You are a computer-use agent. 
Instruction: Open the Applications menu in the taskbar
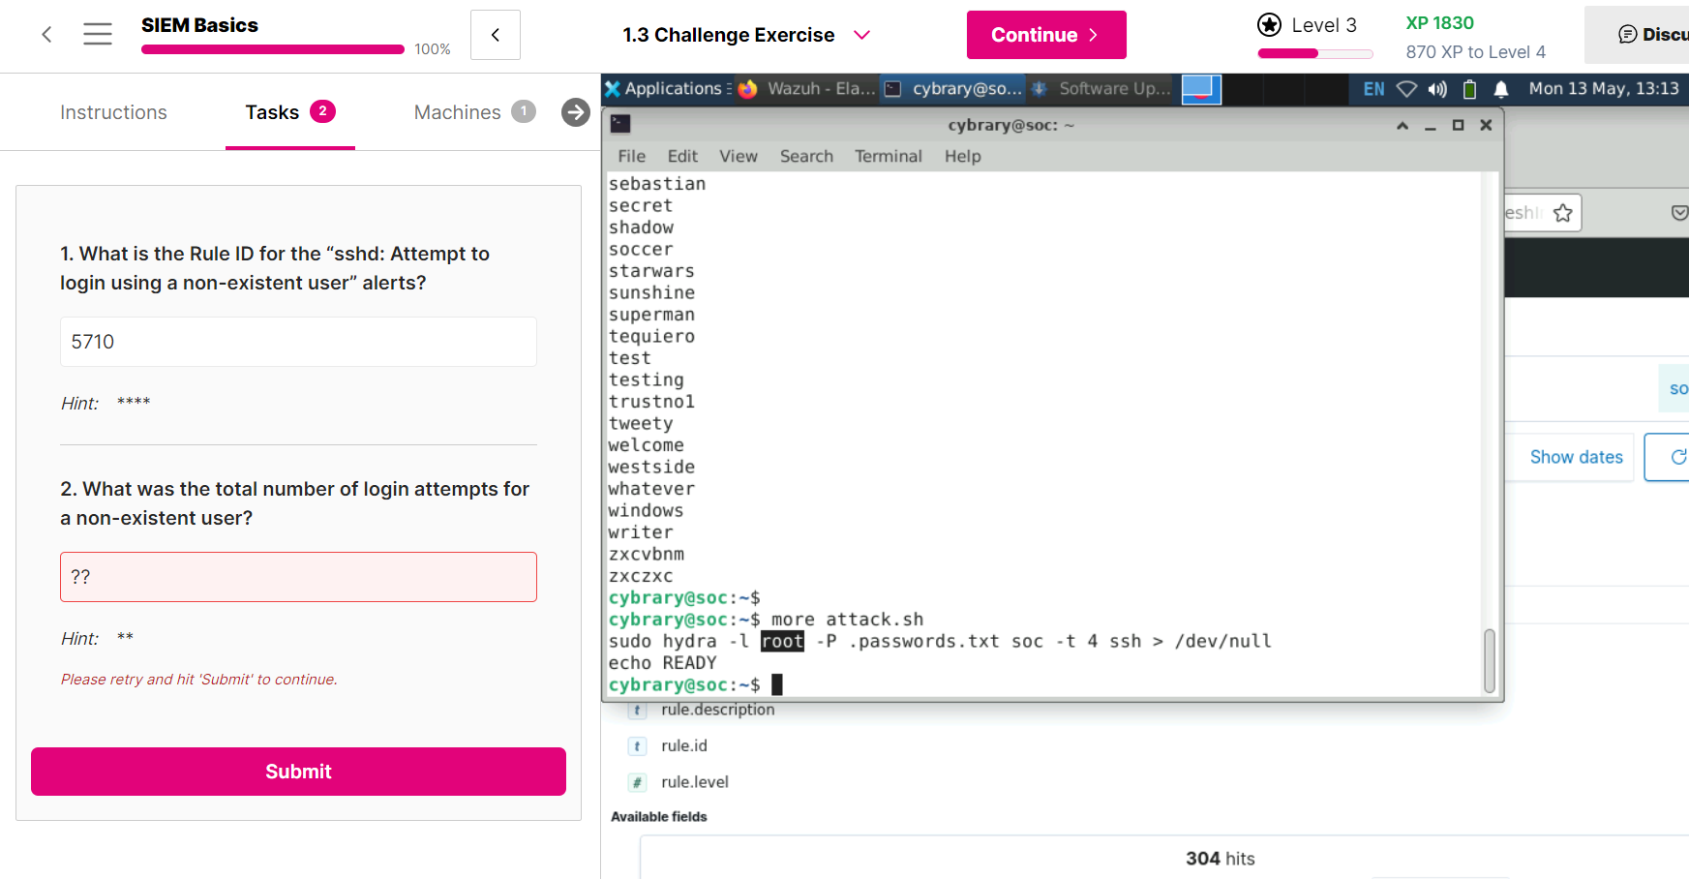tap(664, 89)
